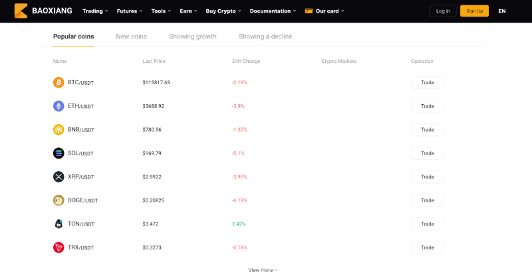Click the $169.79 price

(152, 153)
